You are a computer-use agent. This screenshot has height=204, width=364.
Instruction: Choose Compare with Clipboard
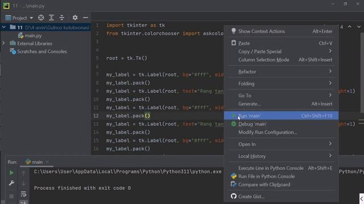(x=281, y=185)
